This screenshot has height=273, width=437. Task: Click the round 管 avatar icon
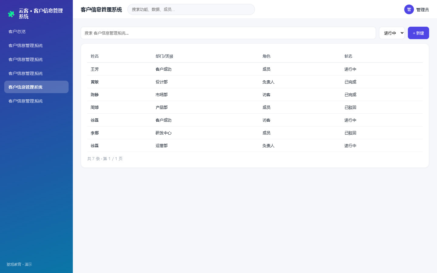(409, 9)
